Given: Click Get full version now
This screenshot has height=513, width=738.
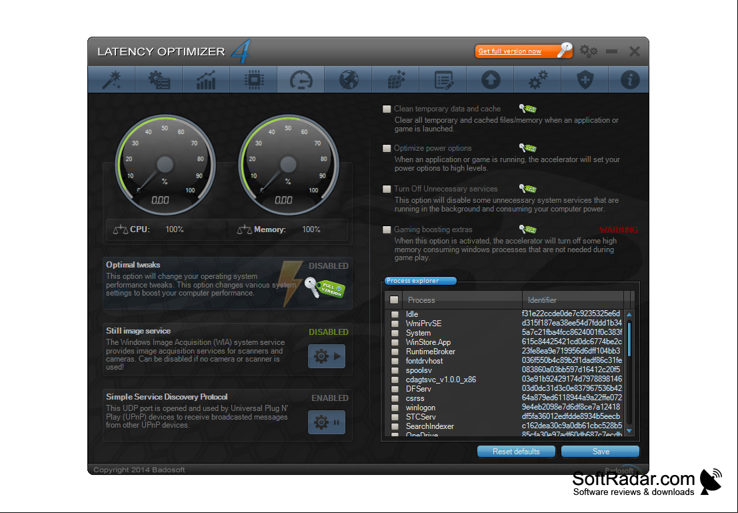Looking at the screenshot, I should (524, 51).
